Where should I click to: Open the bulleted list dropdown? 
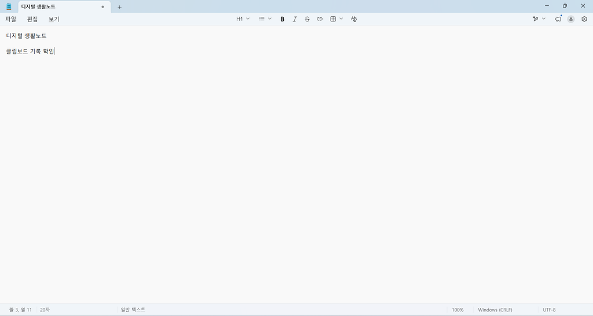point(265,19)
